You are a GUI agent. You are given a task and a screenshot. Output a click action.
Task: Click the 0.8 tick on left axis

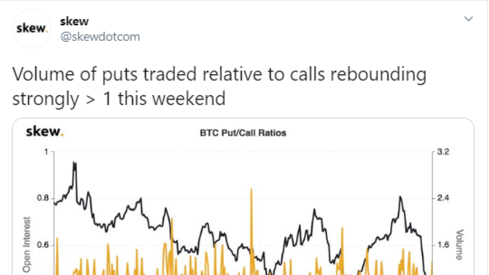(43, 198)
